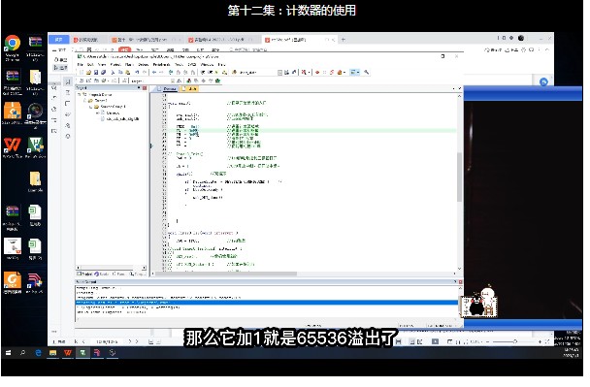Switch to the Functions tab in project panel
This screenshot has width=590, height=387.
point(119,274)
